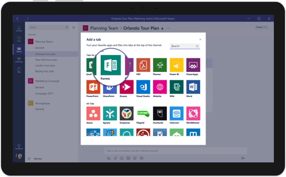This screenshot has height=177, width=286.
Task: Choose the Stream app icon
Action: pyautogui.click(x=126, y=87)
